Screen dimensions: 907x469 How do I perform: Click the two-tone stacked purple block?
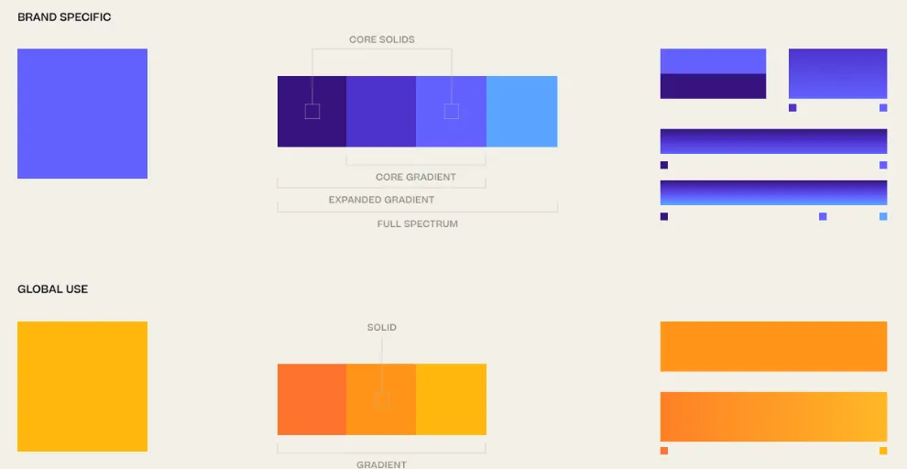pyautogui.click(x=713, y=73)
